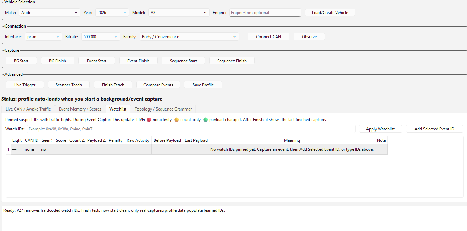This screenshot has width=467, height=231.
Task: Click Connect CAN button
Action: click(268, 37)
